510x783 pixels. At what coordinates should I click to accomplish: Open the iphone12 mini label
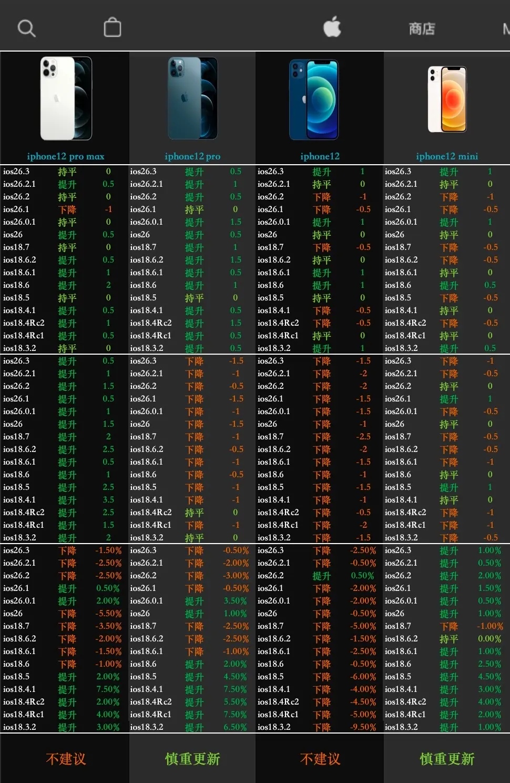[x=447, y=156]
